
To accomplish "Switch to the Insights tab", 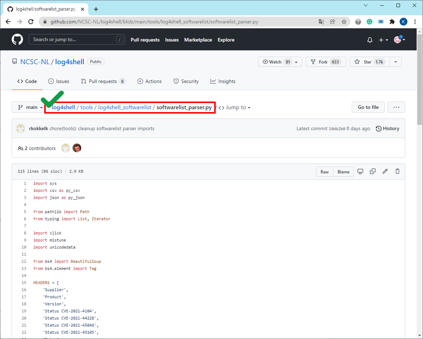I will 223,81.
